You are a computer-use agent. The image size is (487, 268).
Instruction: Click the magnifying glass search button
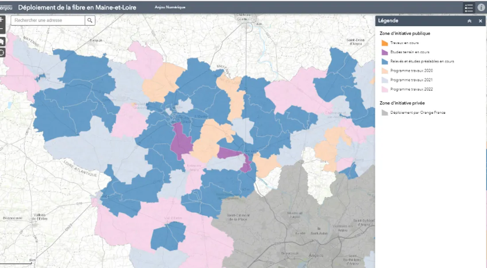click(x=90, y=20)
